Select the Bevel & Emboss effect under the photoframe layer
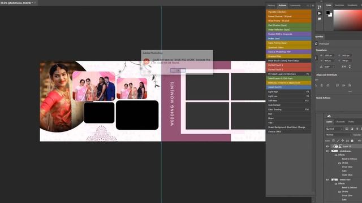The height and width of the screenshot is (203, 362). [350, 159]
